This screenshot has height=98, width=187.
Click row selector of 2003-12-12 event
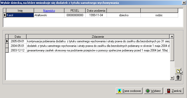tap(7, 50)
